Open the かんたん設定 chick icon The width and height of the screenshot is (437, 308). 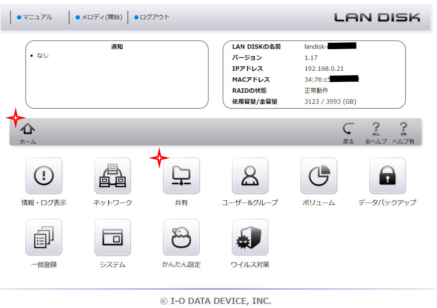181,237
